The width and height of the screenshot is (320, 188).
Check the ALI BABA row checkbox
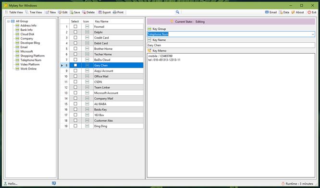[75, 104]
